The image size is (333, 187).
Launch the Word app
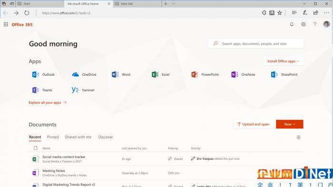[121, 75]
